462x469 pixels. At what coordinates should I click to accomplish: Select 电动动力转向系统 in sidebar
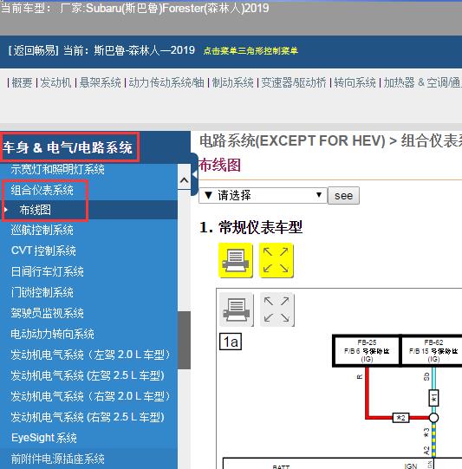tap(53, 334)
